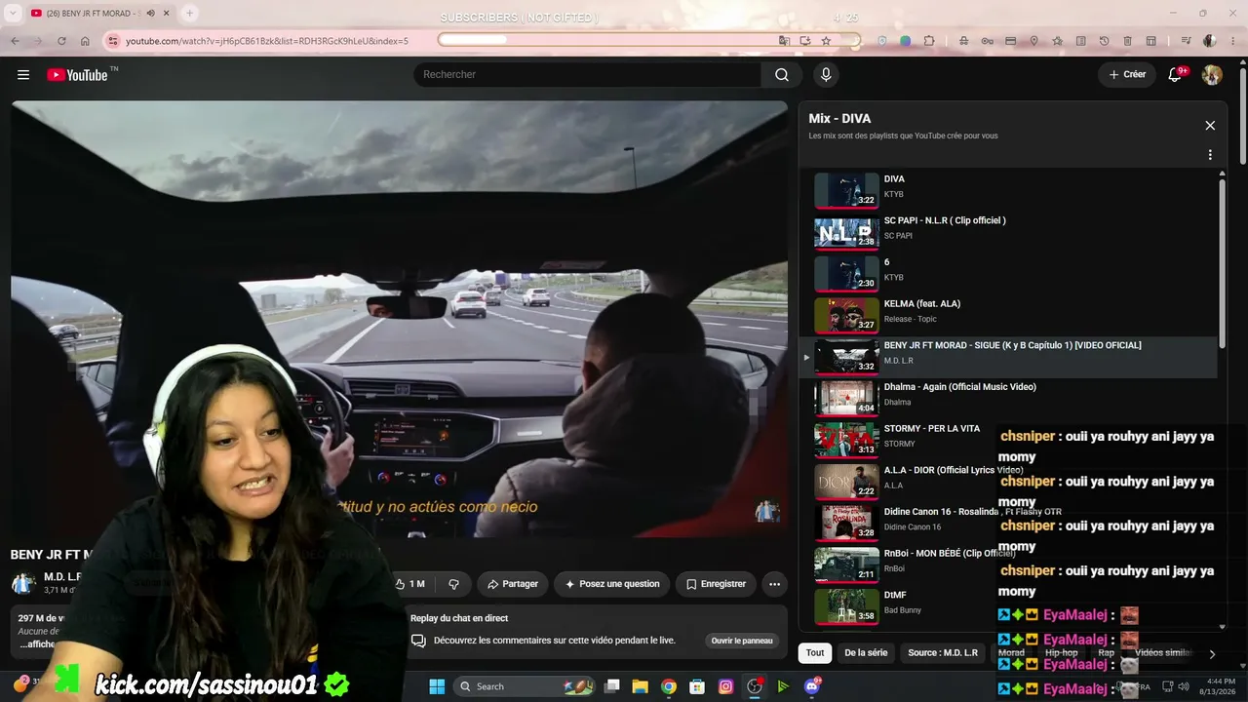
Task: Open M.D. L.R channel avatar
Action: 23,583
